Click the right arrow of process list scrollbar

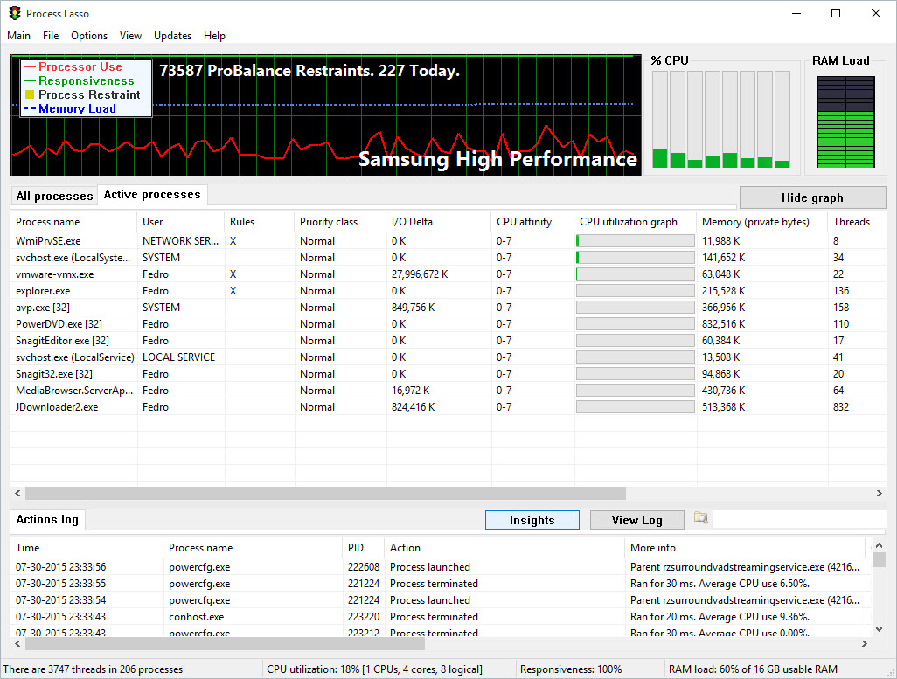click(x=880, y=493)
